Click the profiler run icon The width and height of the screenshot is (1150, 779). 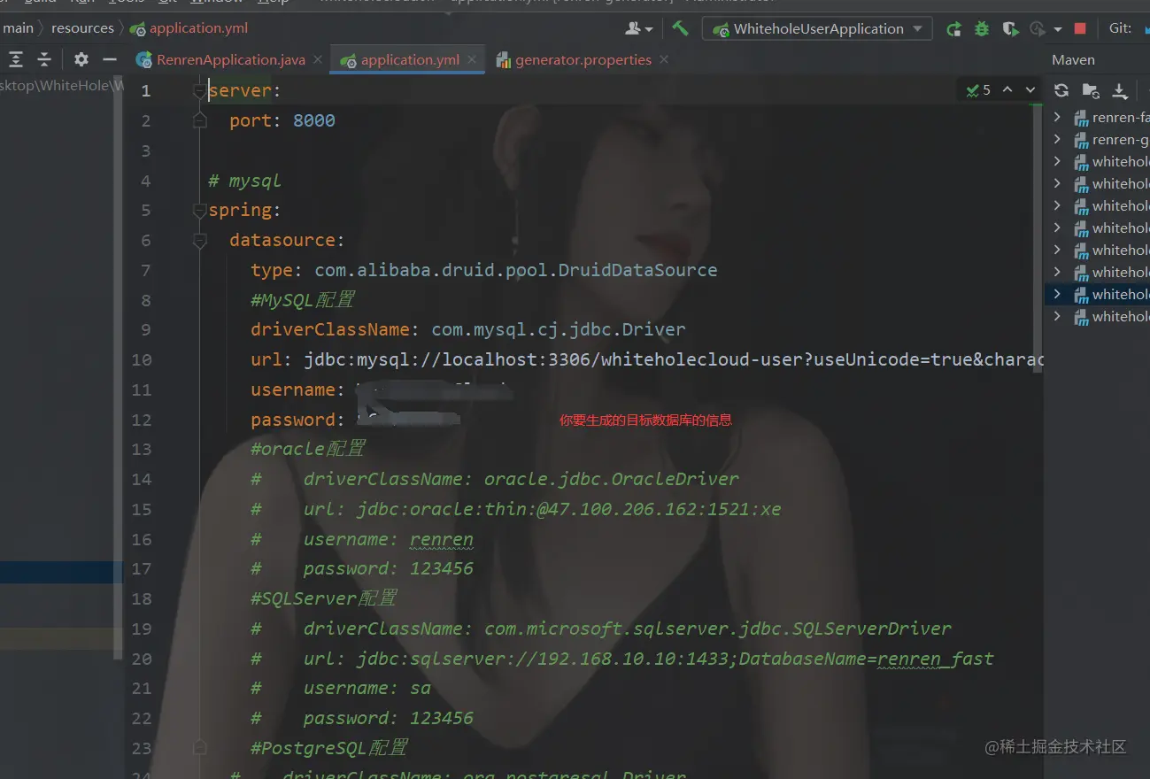click(1038, 28)
